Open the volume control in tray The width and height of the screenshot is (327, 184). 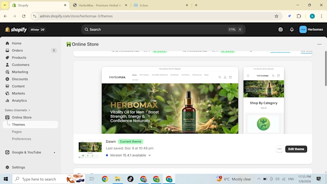(277, 179)
